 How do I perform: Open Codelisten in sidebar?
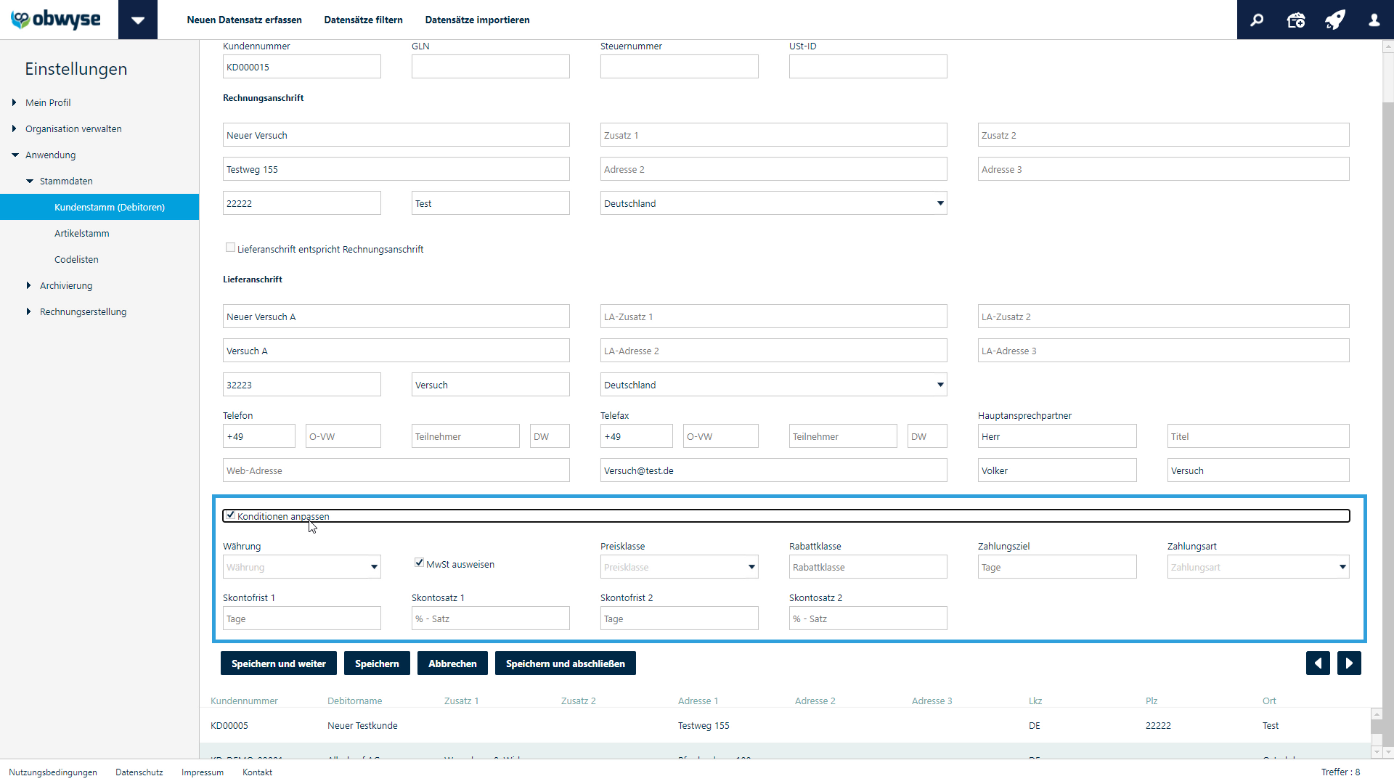(x=76, y=259)
